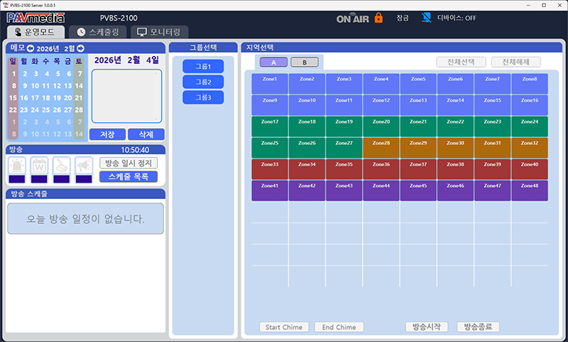
Task: Go to next month in calendar
Action: [80, 48]
